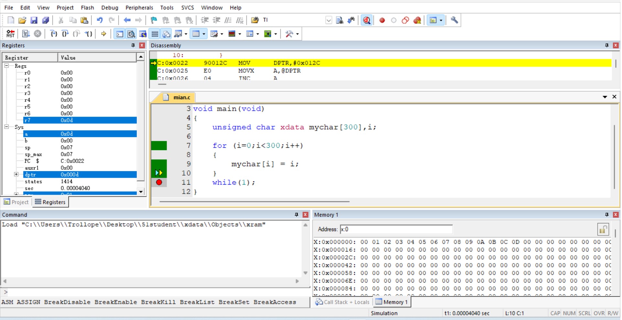Open the SVCS menu

188,7
